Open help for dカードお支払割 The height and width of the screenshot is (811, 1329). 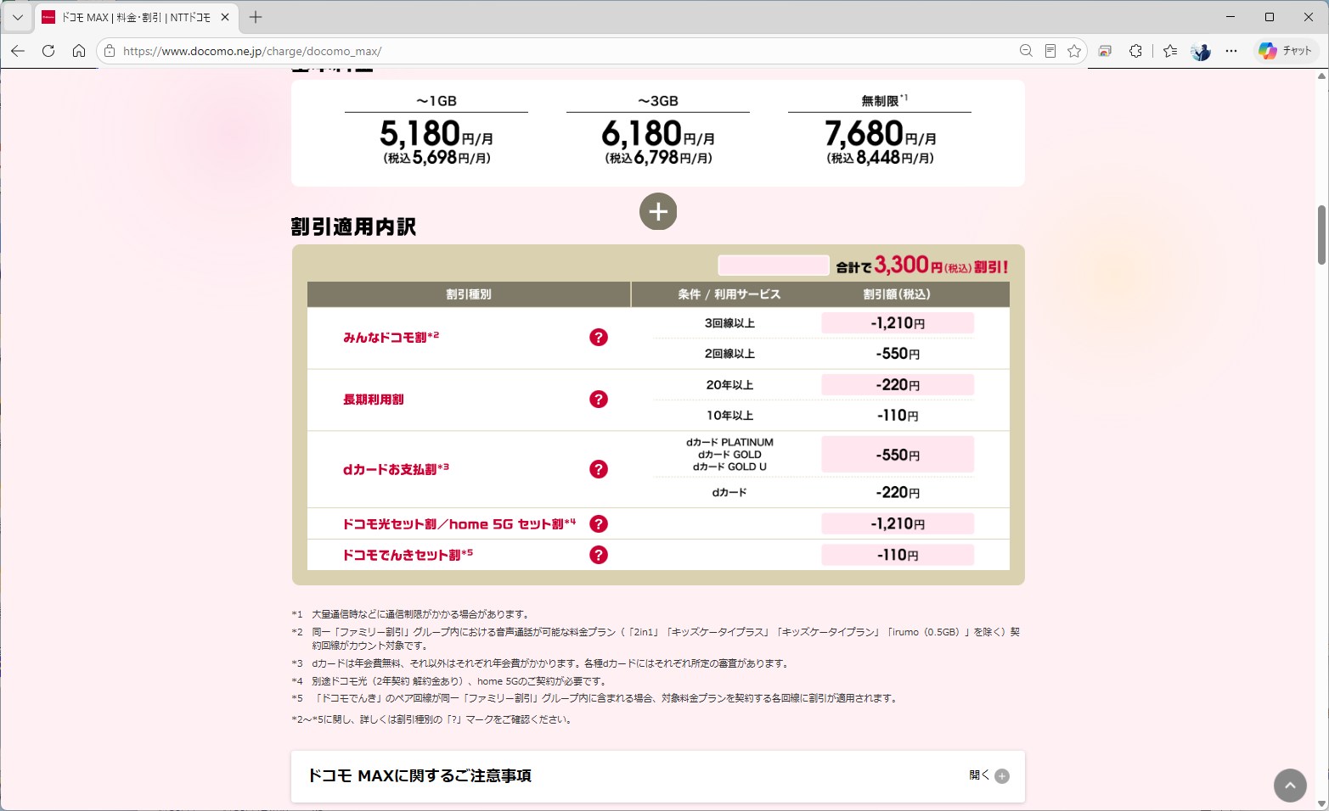tap(599, 469)
